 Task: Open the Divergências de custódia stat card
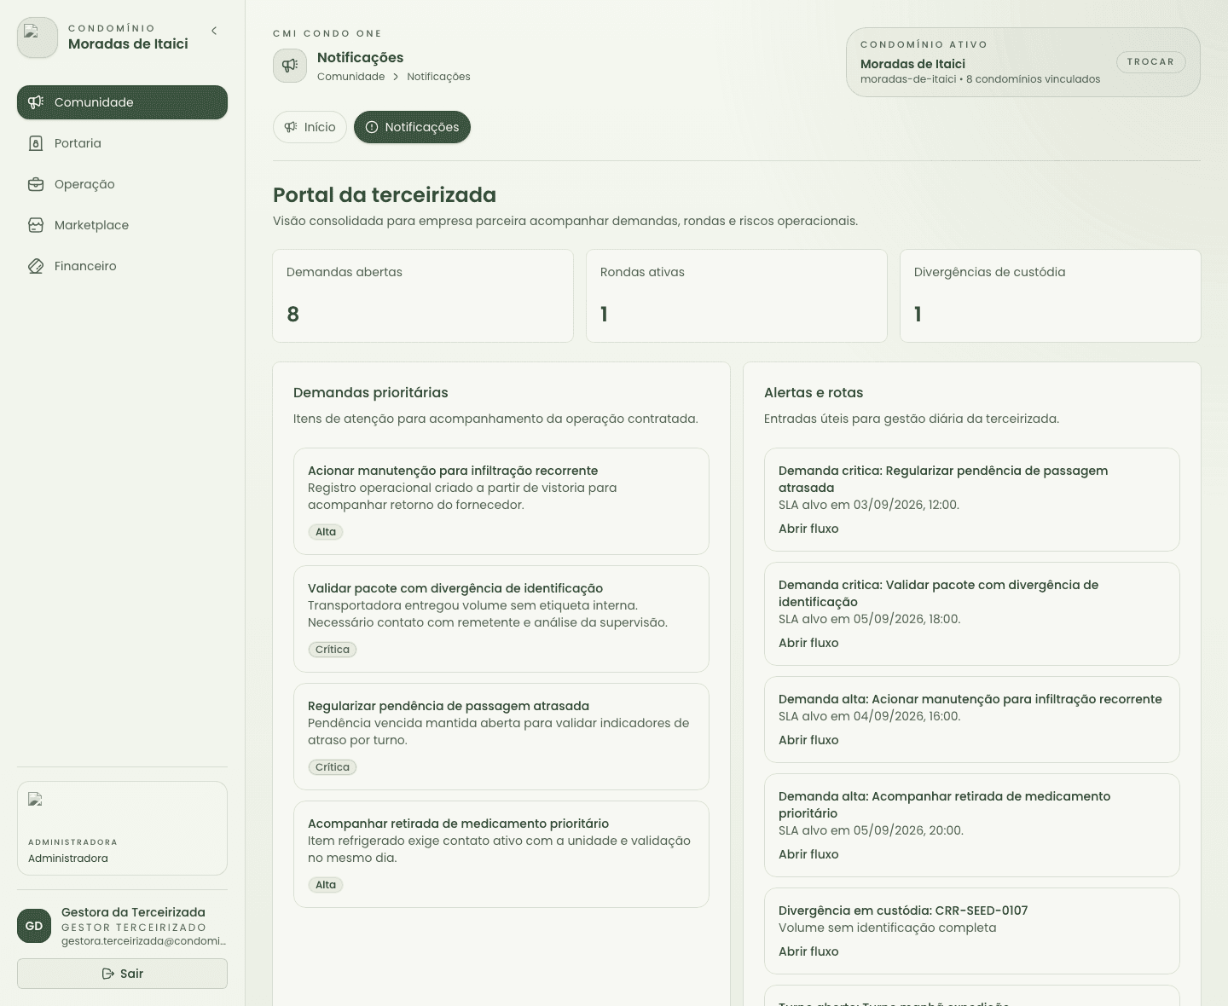(1051, 296)
